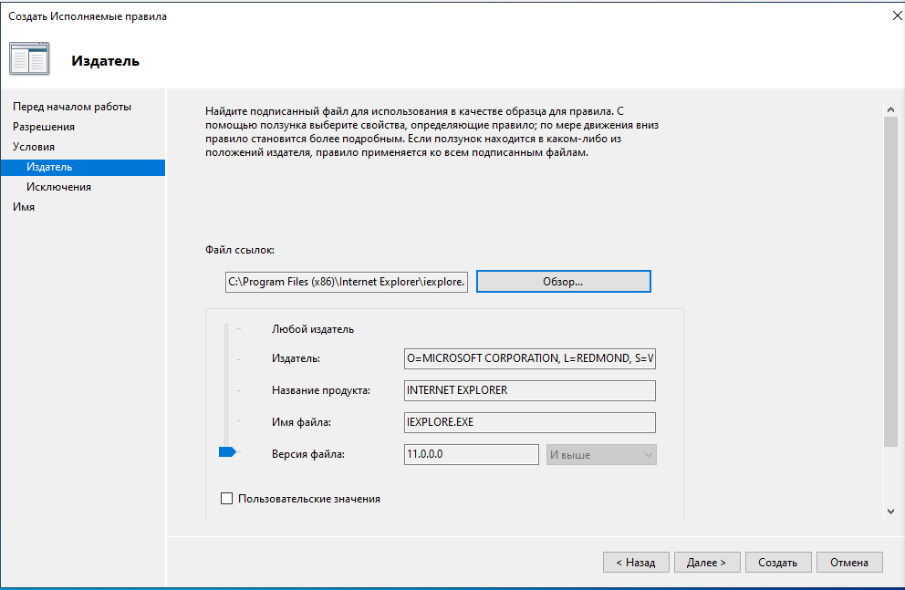
Task: Click the Издатель: label beside the publisher field
Action: click(296, 358)
